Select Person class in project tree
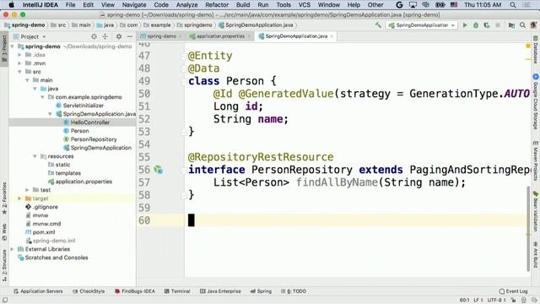Viewport: 540px width, 304px height. pos(79,131)
